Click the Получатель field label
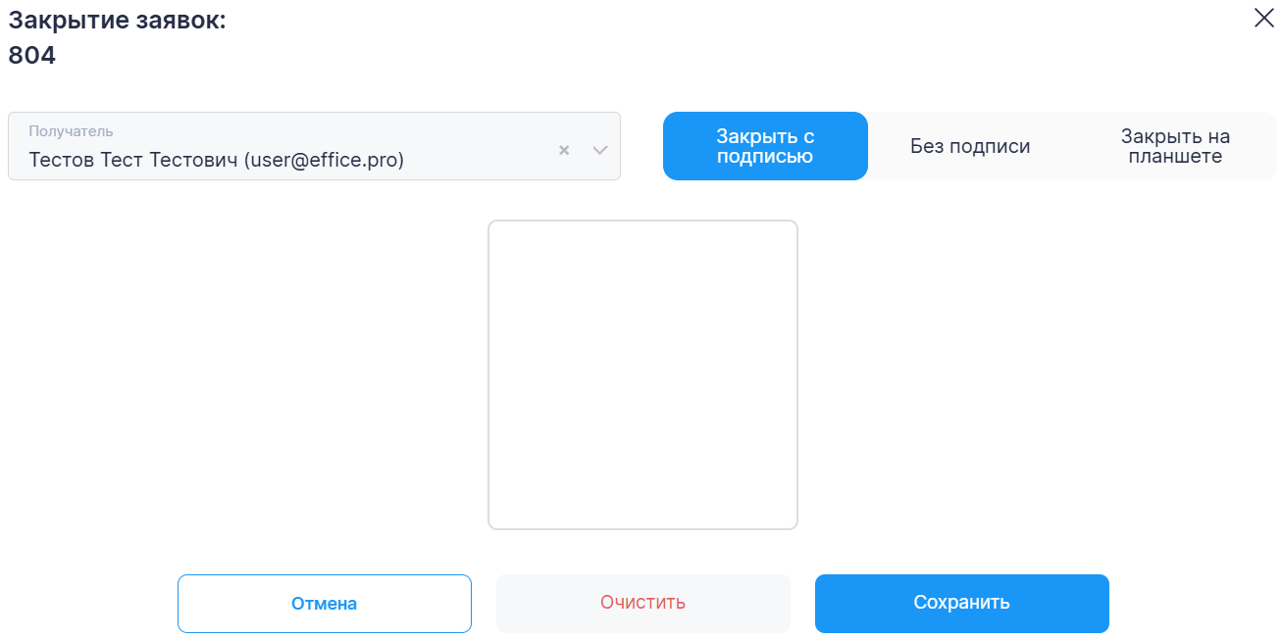 pyautogui.click(x=71, y=131)
